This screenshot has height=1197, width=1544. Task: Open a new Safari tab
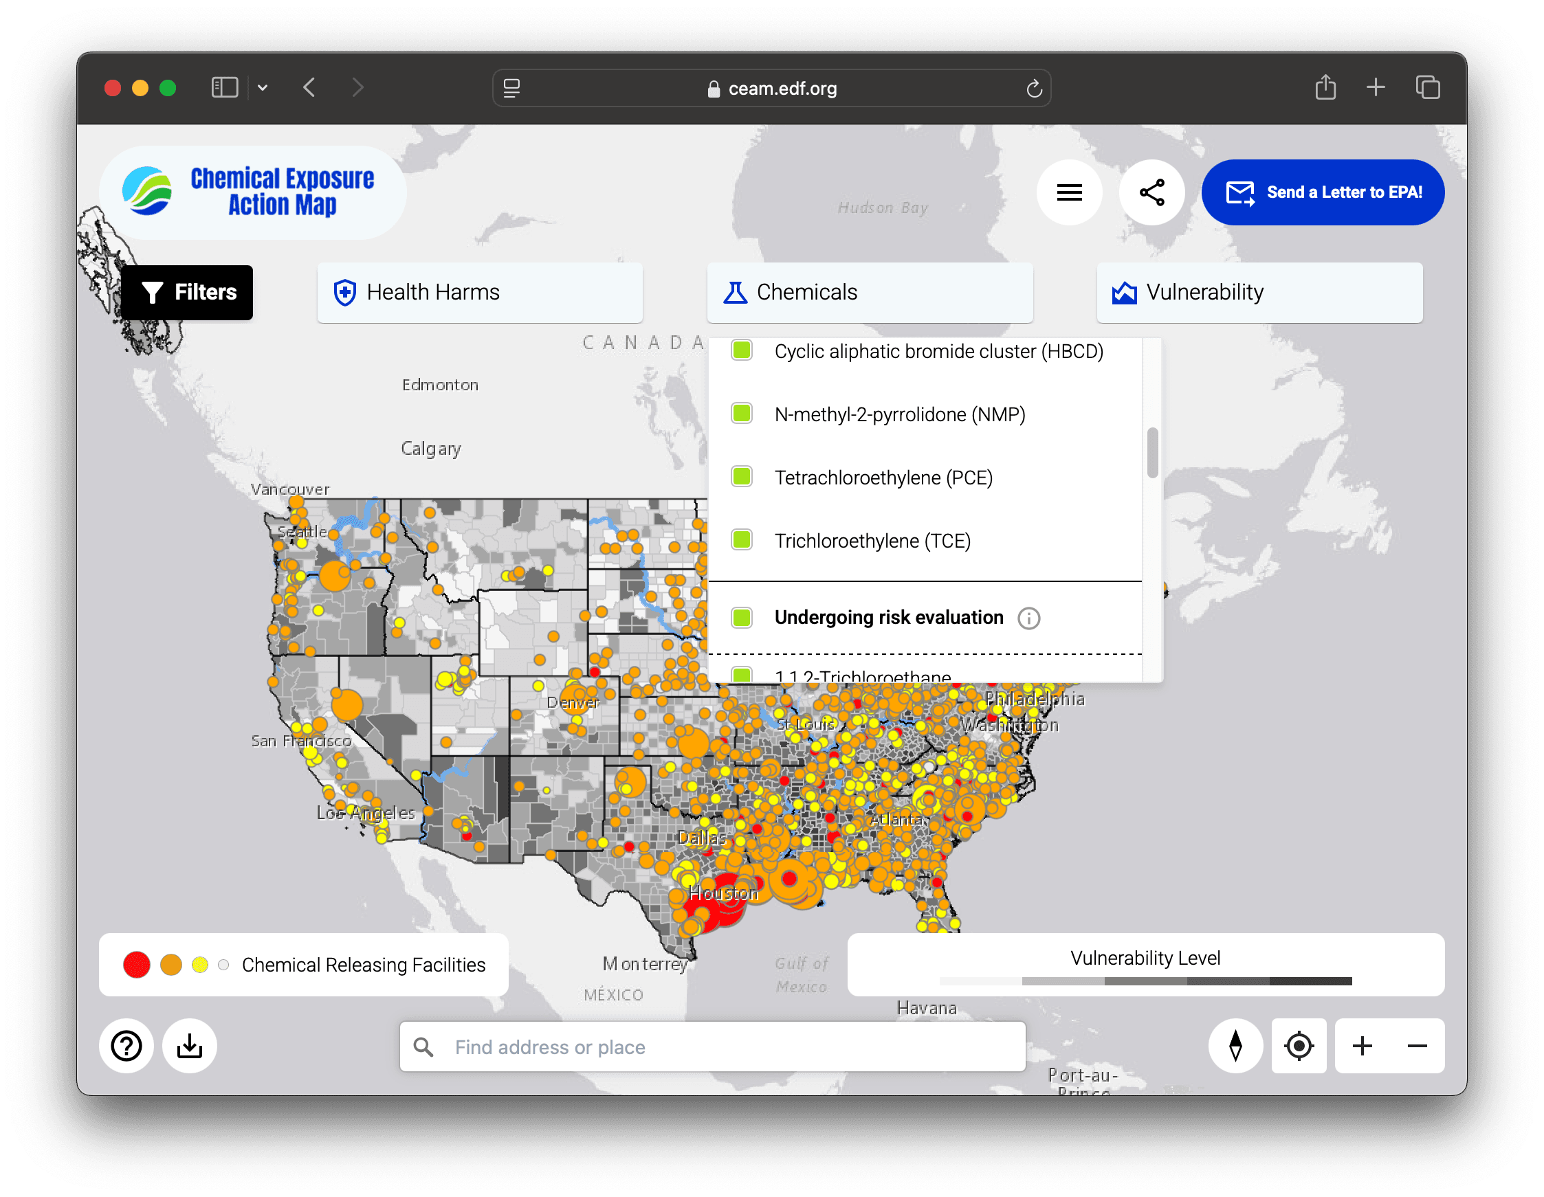[1376, 88]
